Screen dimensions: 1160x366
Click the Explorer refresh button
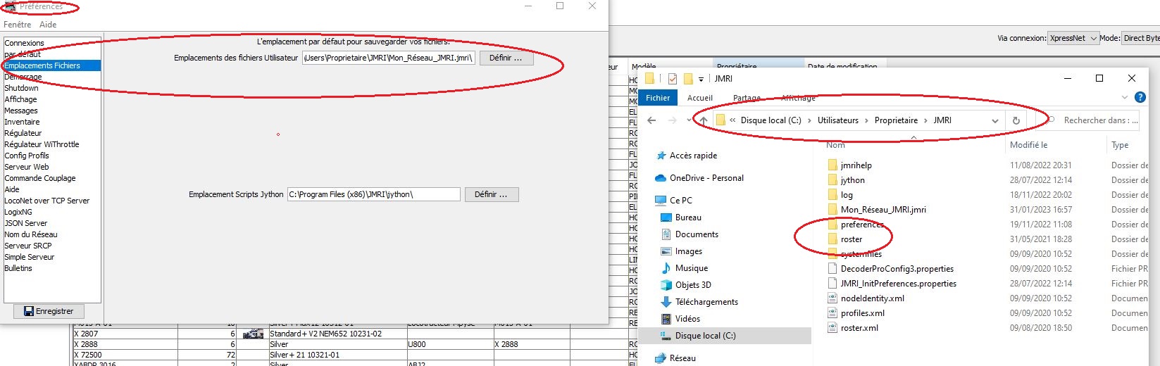coord(1016,120)
